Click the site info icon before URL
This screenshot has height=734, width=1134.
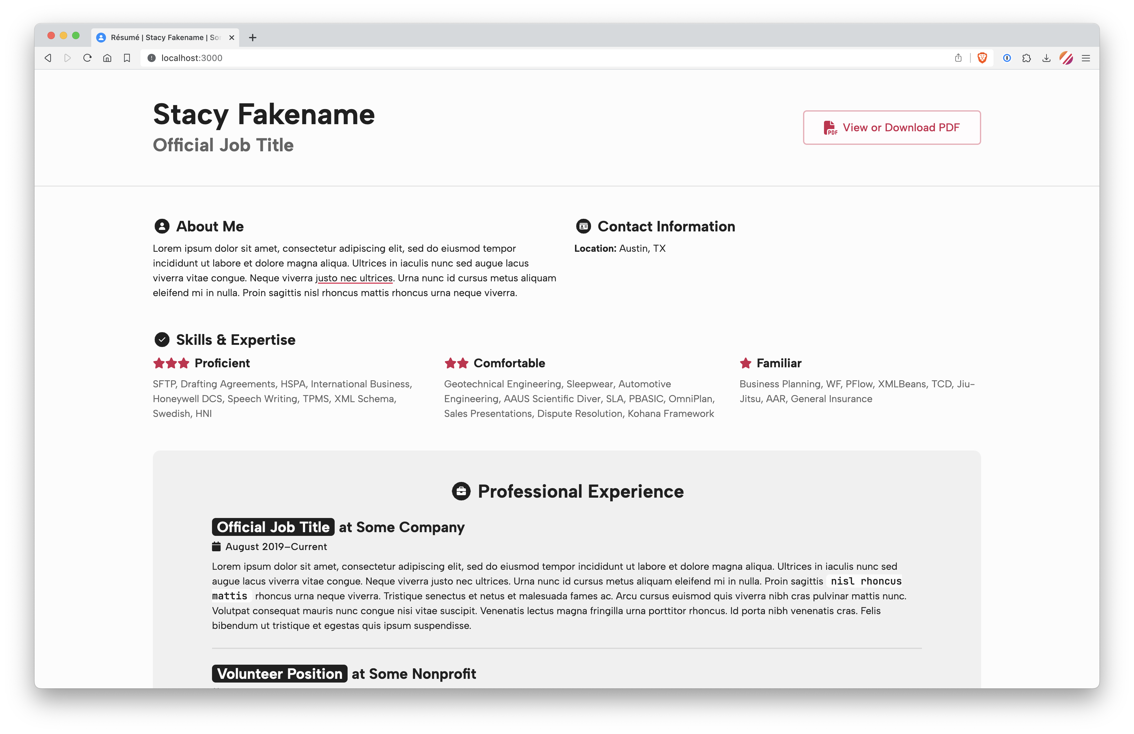pos(152,58)
